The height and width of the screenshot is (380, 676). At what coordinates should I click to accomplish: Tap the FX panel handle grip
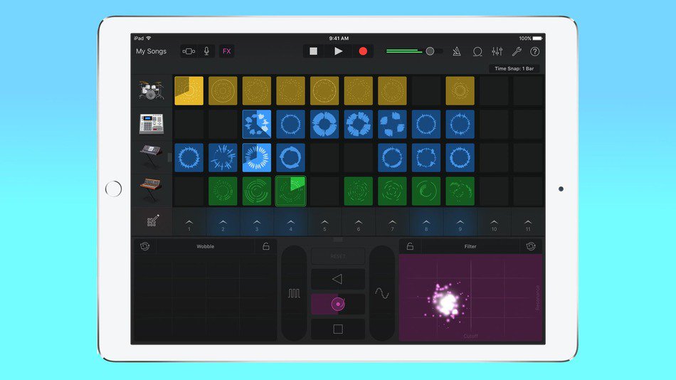point(338,239)
